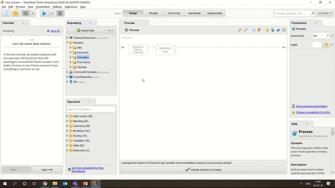
Task: Open the Extensions menu
Action: tap(71, 7)
